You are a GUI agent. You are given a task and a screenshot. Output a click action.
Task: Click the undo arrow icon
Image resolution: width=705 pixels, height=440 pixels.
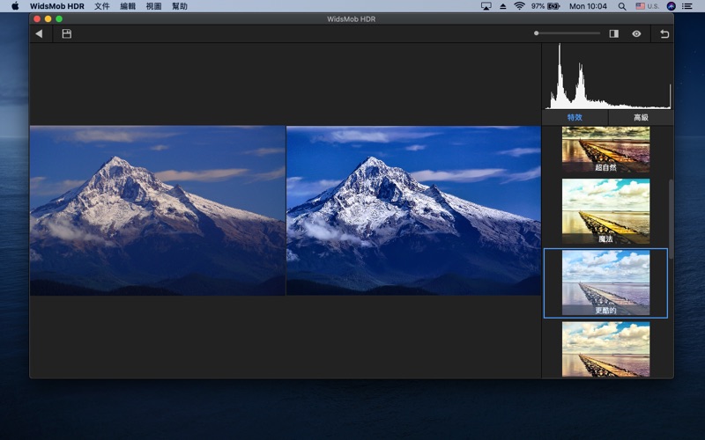(664, 34)
